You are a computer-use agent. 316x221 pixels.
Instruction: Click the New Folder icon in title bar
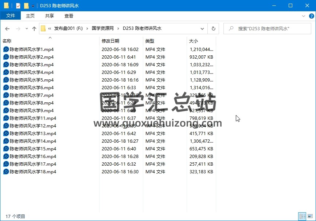coord(26,5)
